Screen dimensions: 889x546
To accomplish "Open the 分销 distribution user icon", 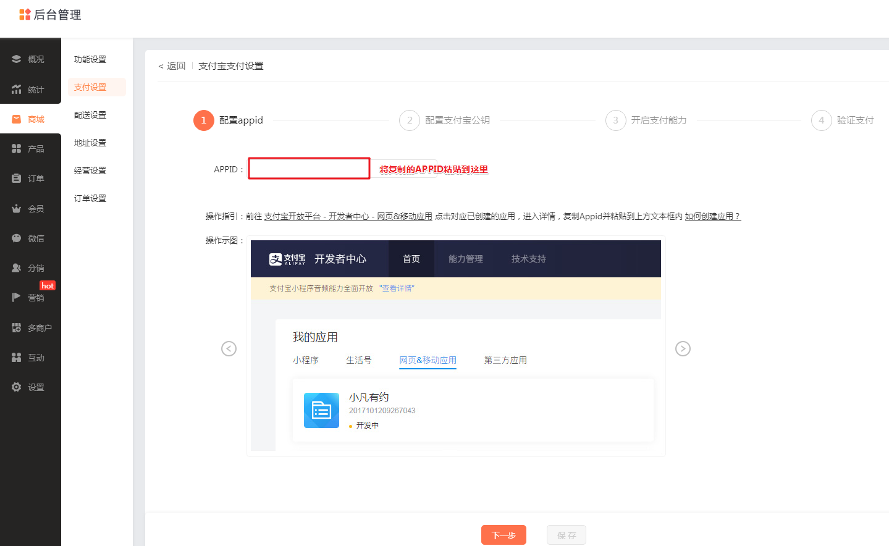I will click(x=17, y=268).
